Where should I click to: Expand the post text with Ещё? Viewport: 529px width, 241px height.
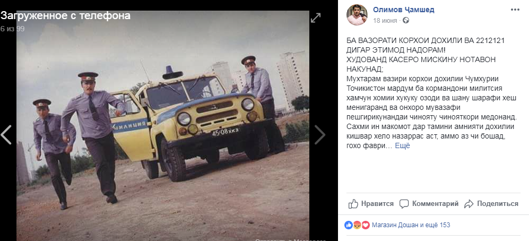[x=402, y=146]
